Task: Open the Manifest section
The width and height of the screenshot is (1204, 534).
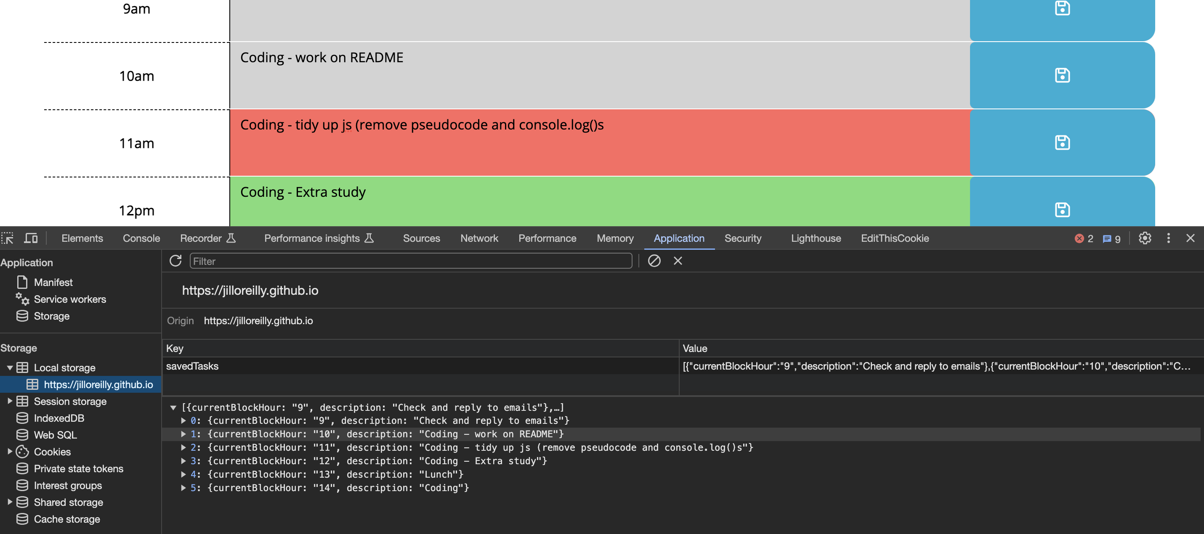Action: pos(53,282)
